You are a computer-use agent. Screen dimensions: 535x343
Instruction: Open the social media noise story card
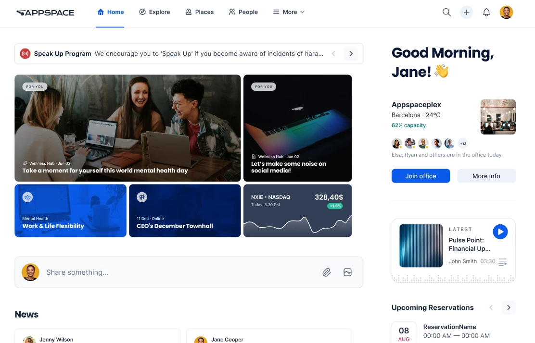[x=297, y=128]
